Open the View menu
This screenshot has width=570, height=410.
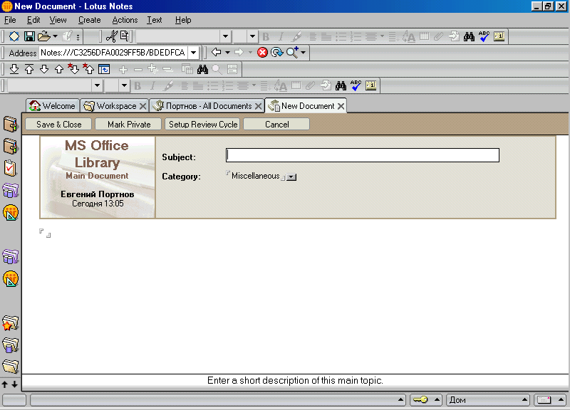point(58,20)
